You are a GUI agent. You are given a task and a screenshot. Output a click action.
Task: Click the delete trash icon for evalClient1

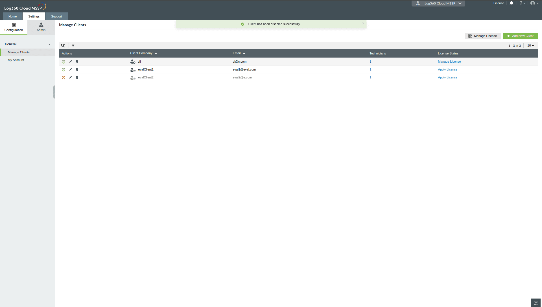pyautogui.click(x=77, y=69)
